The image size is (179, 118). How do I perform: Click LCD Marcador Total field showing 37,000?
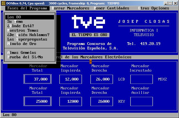37,79
